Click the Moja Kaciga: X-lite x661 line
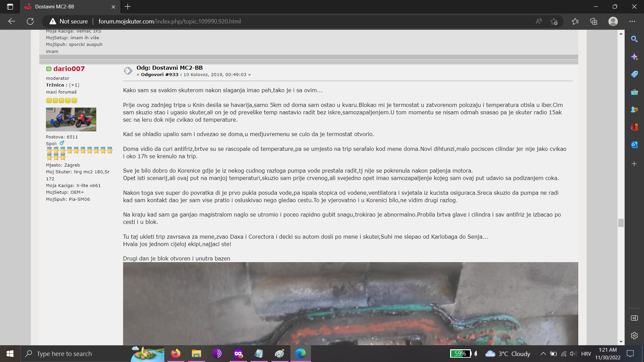 (73, 186)
